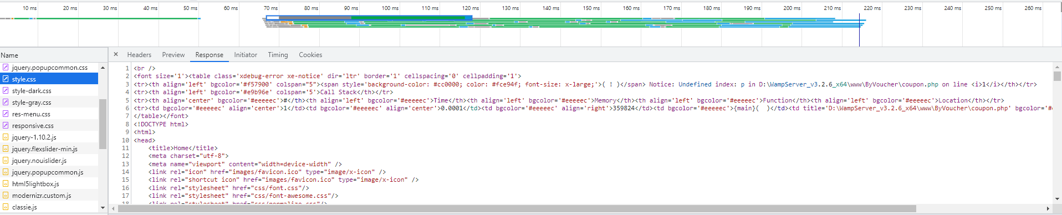1062x215 pixels.
Task: Select jquery-1.10.2.js request
Action: click(x=49, y=137)
